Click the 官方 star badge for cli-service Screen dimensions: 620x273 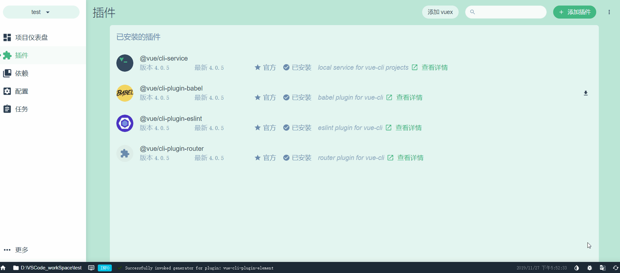(x=265, y=67)
